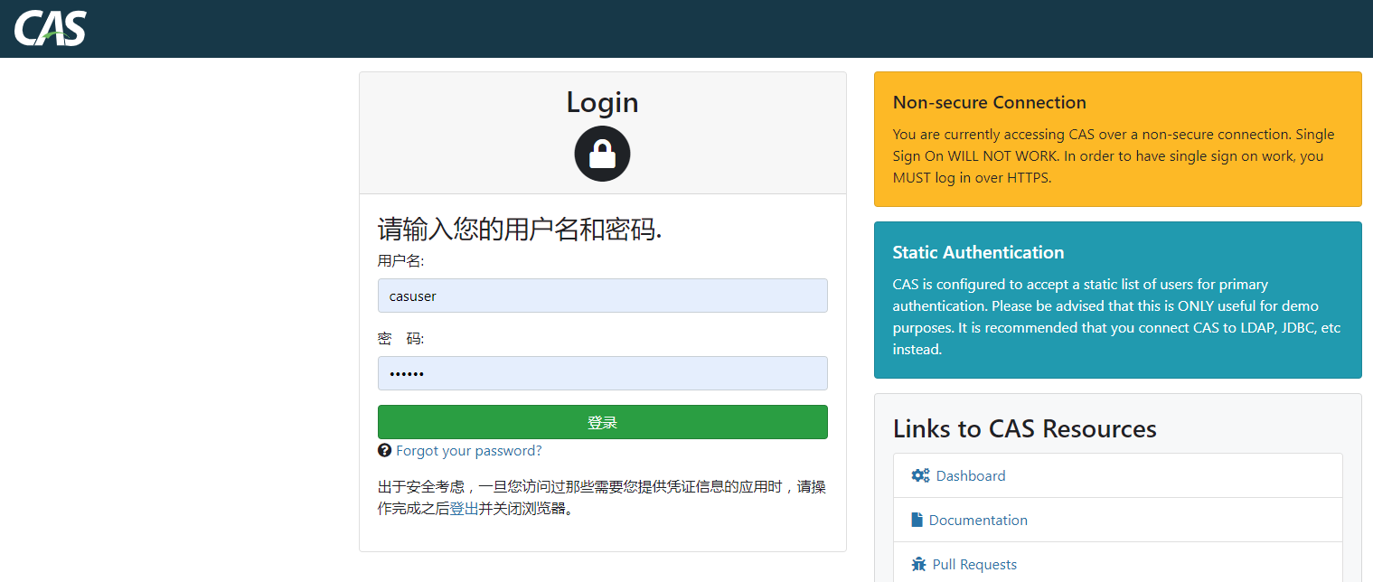Click the question mark help icon
This screenshot has width=1373, height=582.
(384, 451)
